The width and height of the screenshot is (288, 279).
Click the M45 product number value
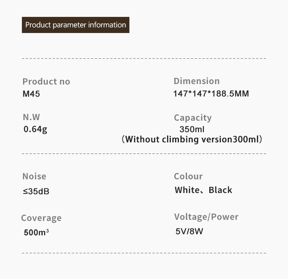point(31,94)
